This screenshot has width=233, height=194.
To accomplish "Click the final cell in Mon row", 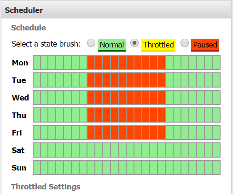I will tap(216, 63).
